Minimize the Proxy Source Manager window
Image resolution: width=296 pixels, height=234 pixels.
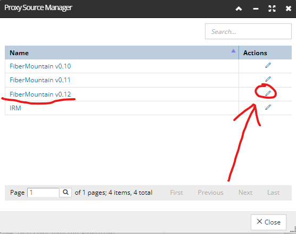click(x=256, y=9)
